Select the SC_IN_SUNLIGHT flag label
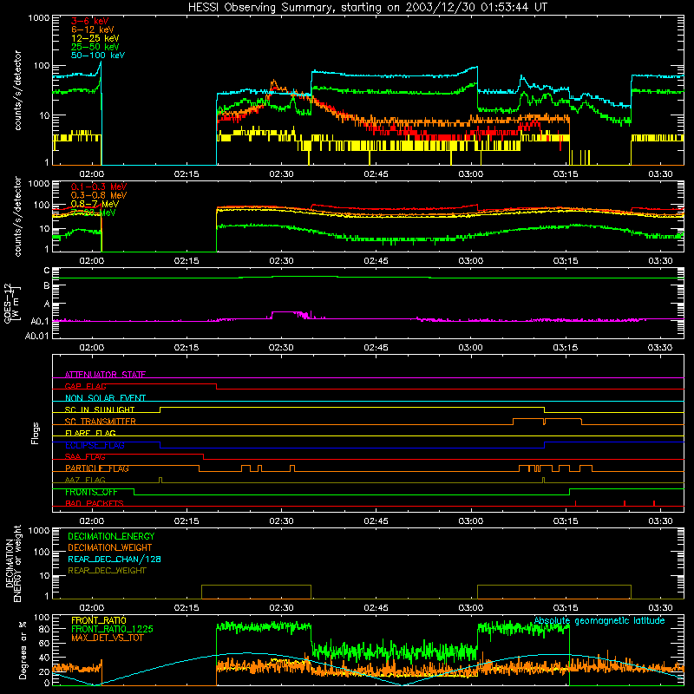The image size is (694, 694). 100,409
